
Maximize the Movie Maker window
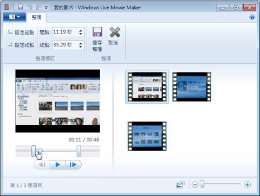[x=236, y=8]
